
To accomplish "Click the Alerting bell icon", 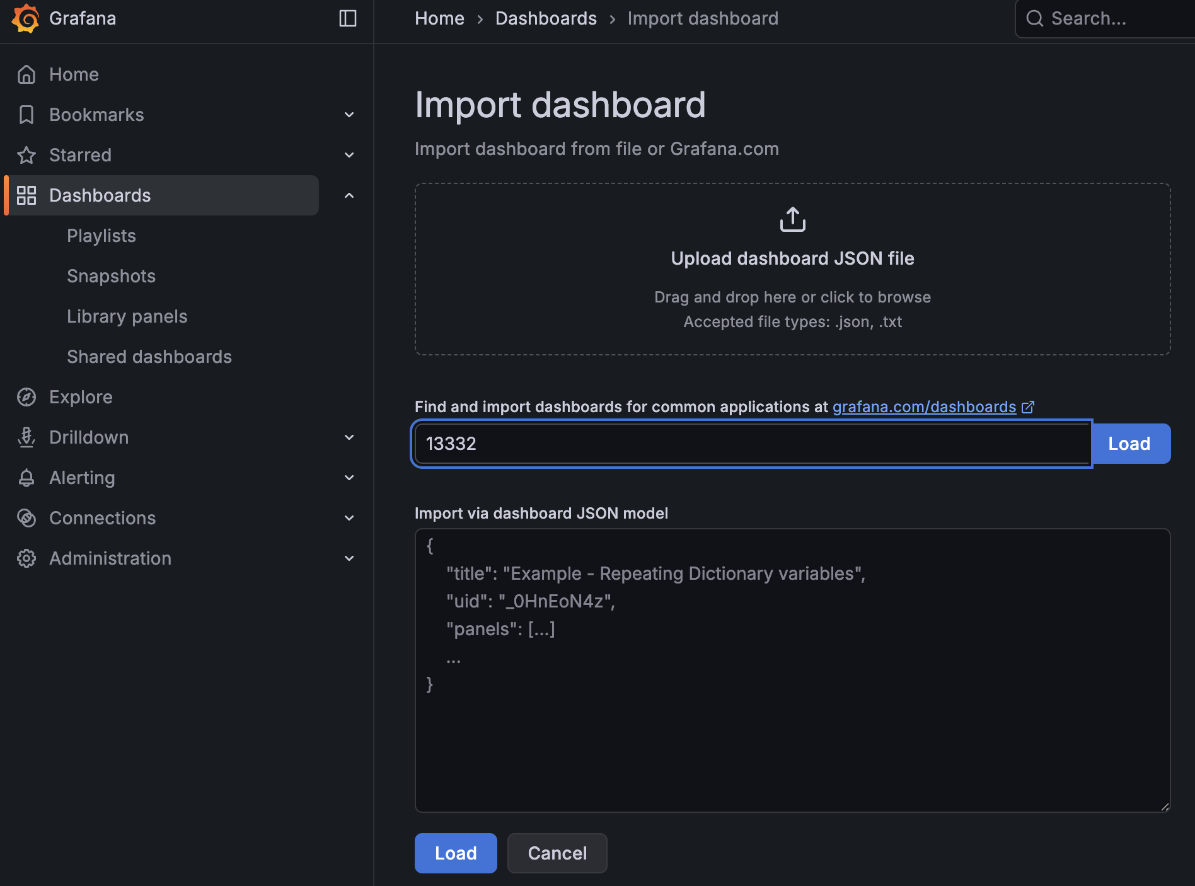I will point(26,478).
